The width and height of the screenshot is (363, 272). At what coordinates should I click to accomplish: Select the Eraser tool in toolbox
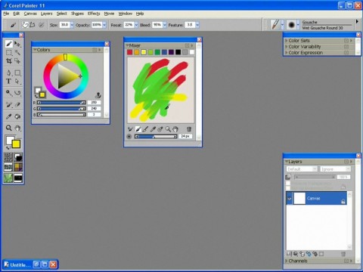pyautogui.click(x=17, y=104)
